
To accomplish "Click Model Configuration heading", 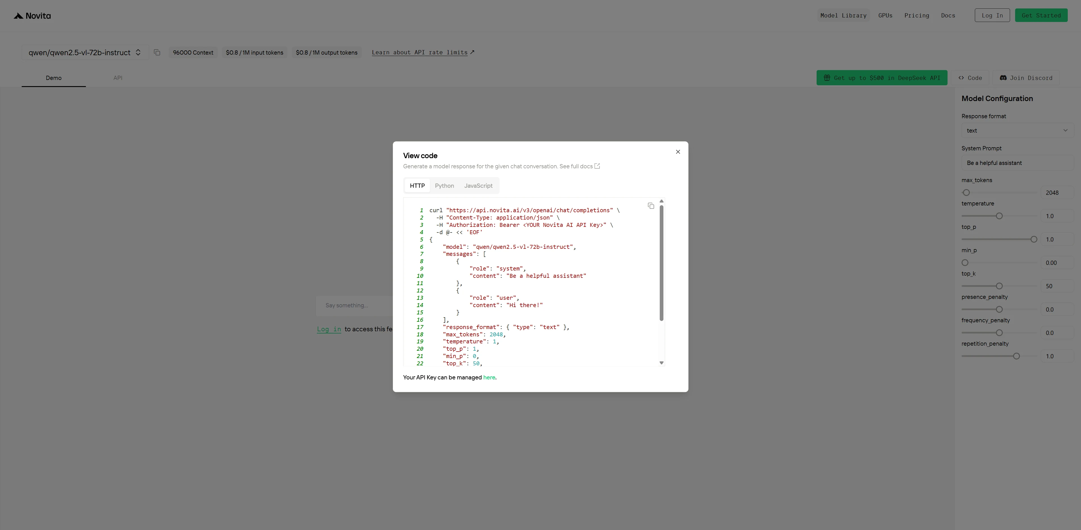I will 997,99.
